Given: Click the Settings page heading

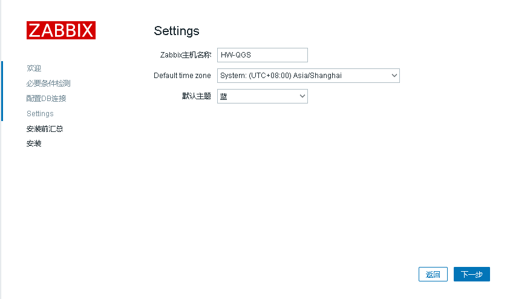Looking at the screenshot, I should click(x=177, y=31).
